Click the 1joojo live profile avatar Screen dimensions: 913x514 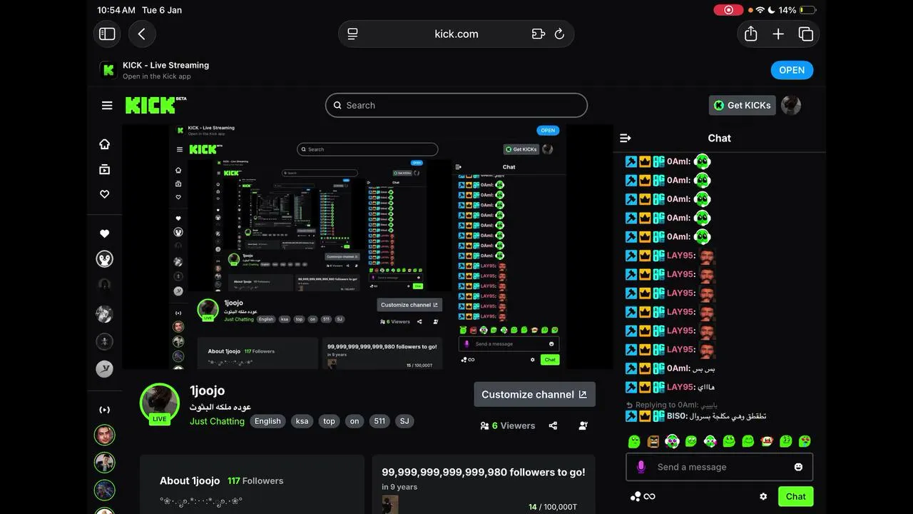[160, 403]
